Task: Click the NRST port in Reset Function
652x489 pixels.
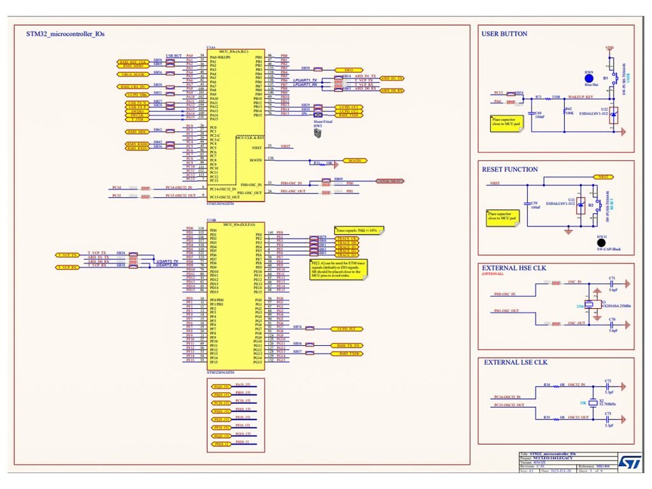Action: [x=603, y=177]
